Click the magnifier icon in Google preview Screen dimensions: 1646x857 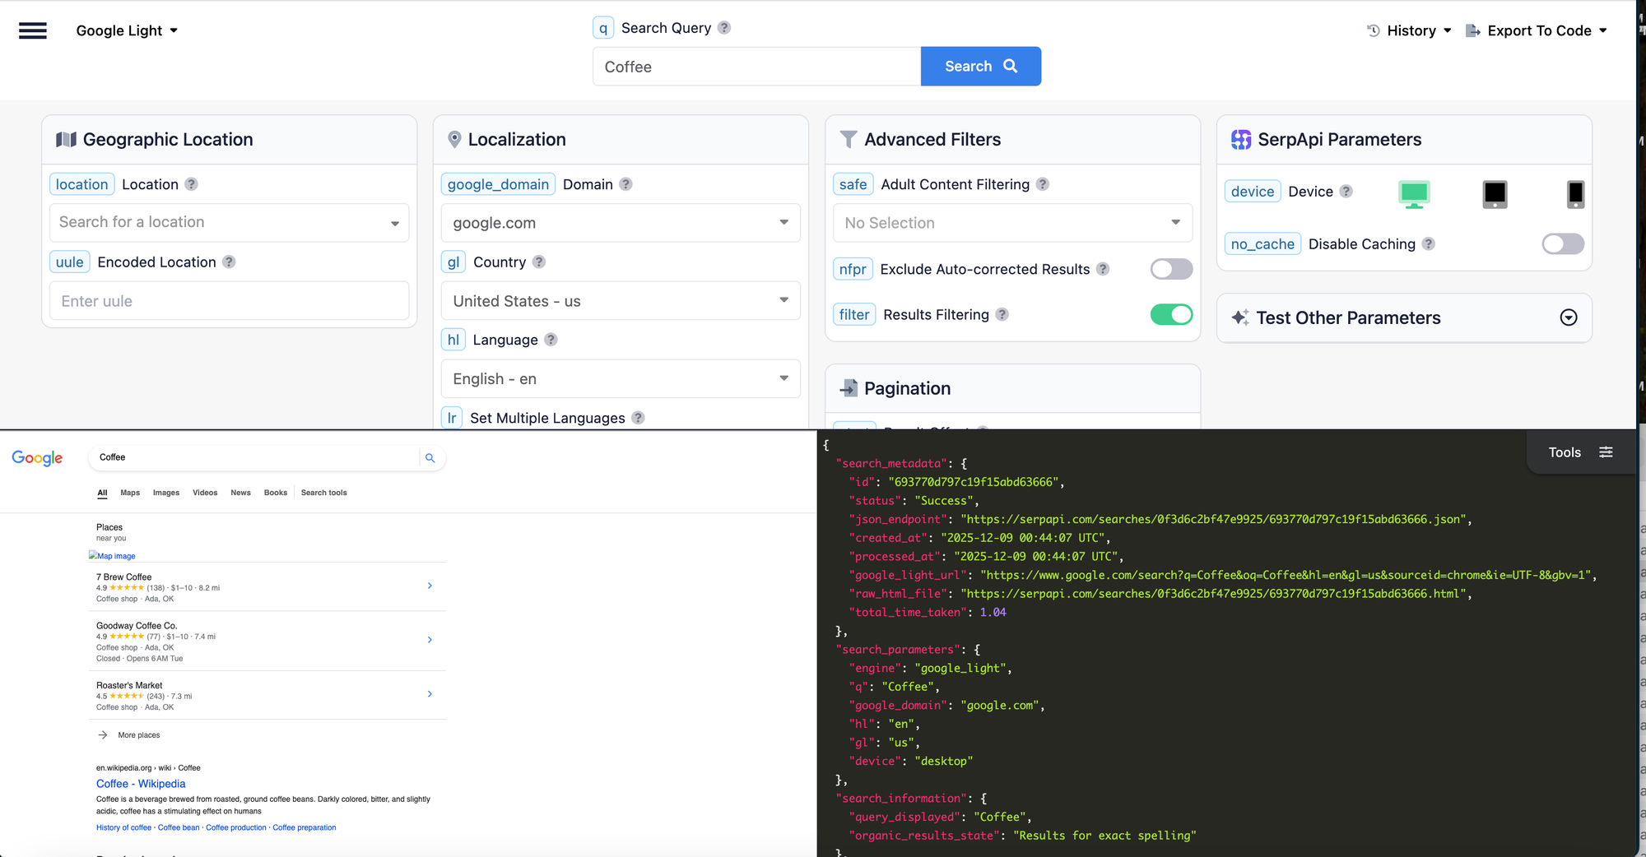[x=430, y=458]
